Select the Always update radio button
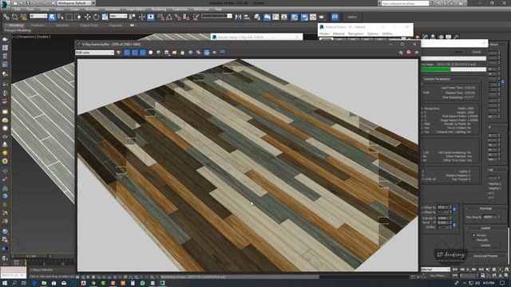This screenshot has width=511, height=287. pyautogui.click(x=474, y=235)
